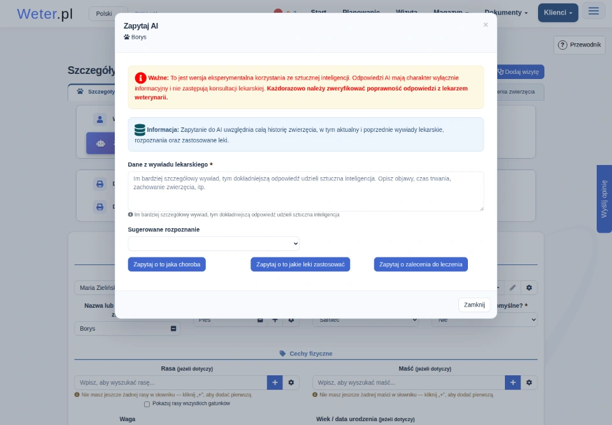Viewport: 612px width, 425px height.
Task: Click the paw icon beside Borys in the dialog header
Action: 126,37
